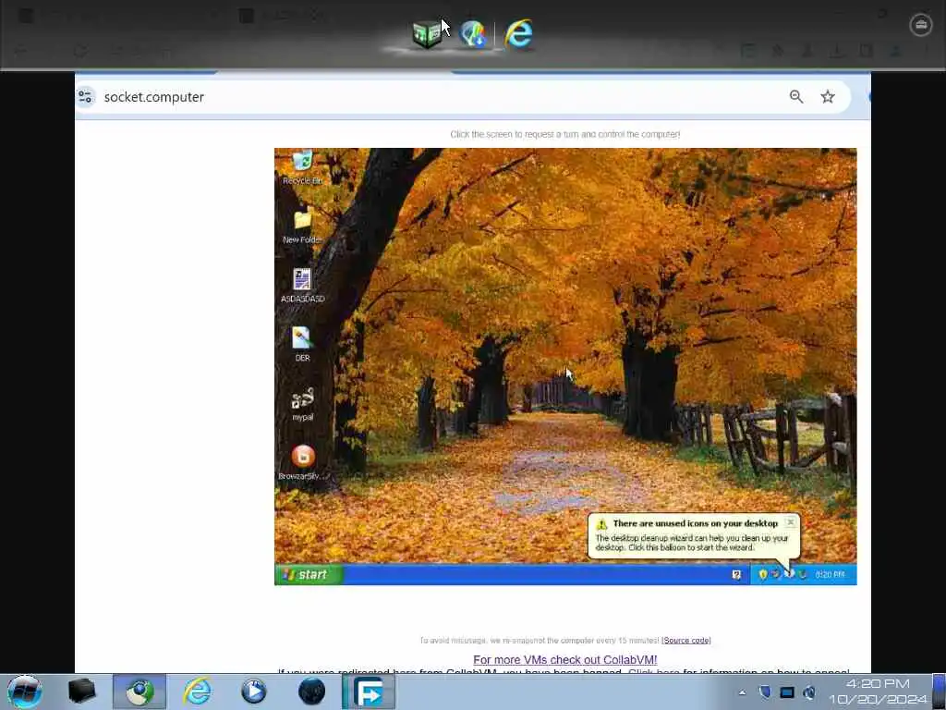The image size is (946, 710).
Task: Open Internet Explorer from the host taskbar
Action: coord(198,692)
